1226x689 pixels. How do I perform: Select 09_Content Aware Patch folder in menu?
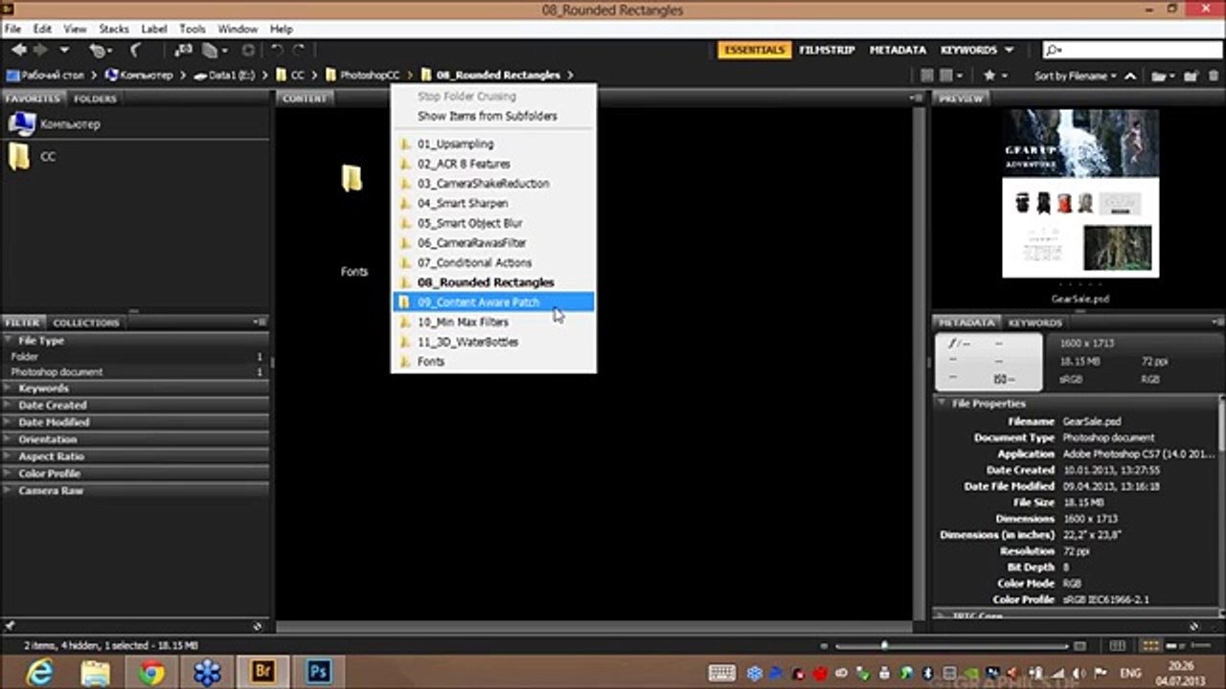click(493, 302)
